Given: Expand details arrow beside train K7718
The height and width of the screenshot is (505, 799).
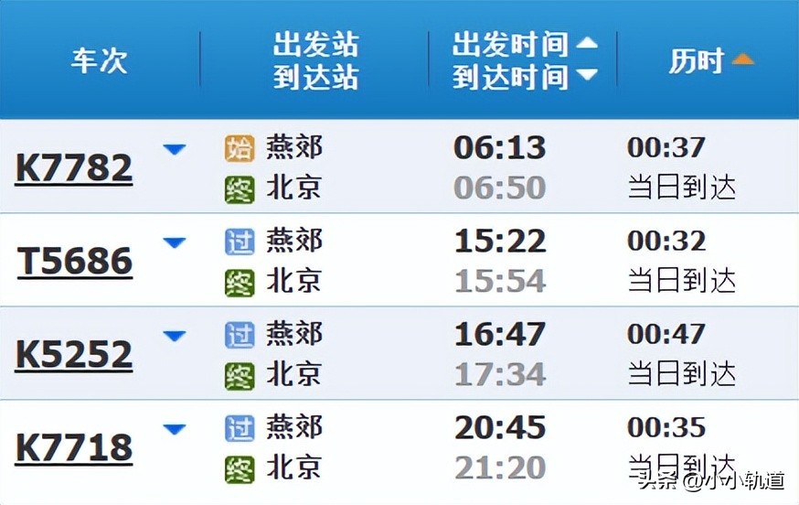Looking at the screenshot, I should 174,429.
